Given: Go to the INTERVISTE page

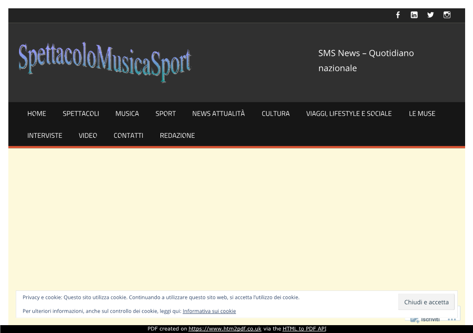Looking at the screenshot, I should [45, 136].
